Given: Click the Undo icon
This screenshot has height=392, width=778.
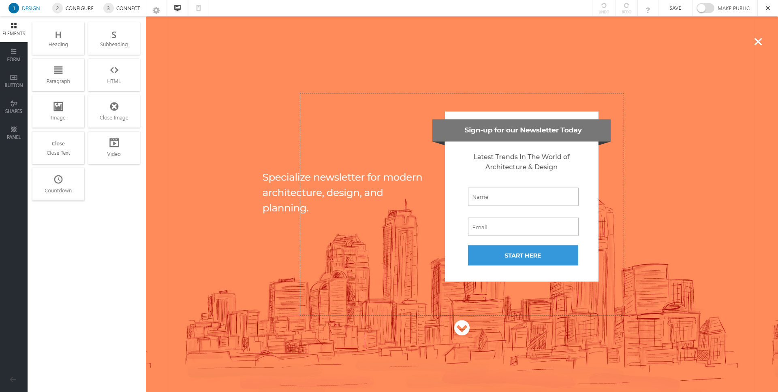Looking at the screenshot, I should tap(604, 7).
